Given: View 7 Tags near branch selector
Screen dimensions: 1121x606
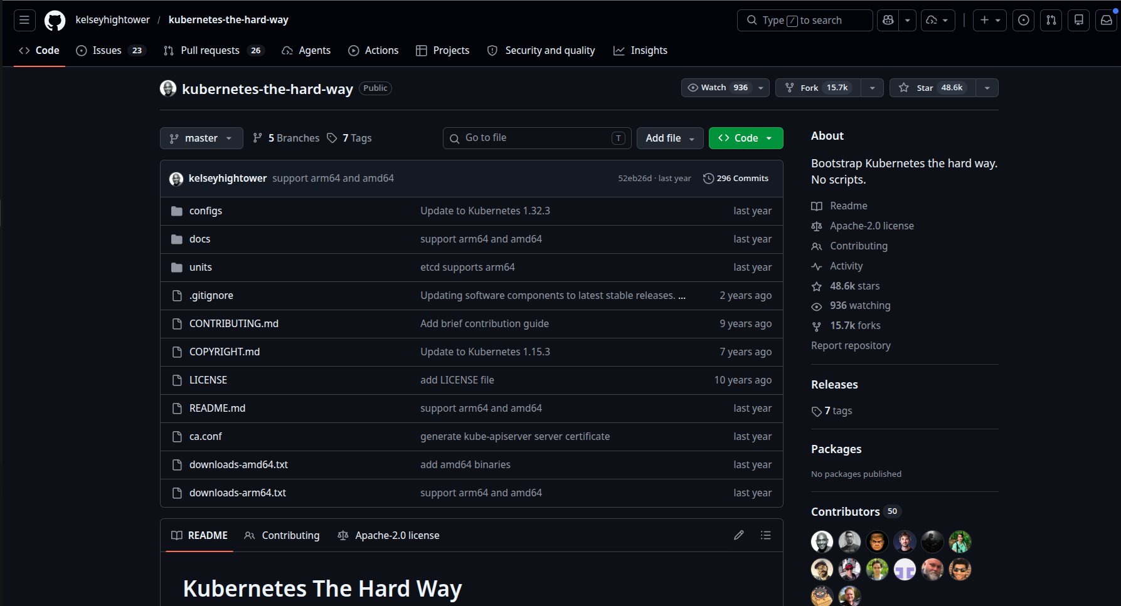Looking at the screenshot, I should [x=349, y=138].
